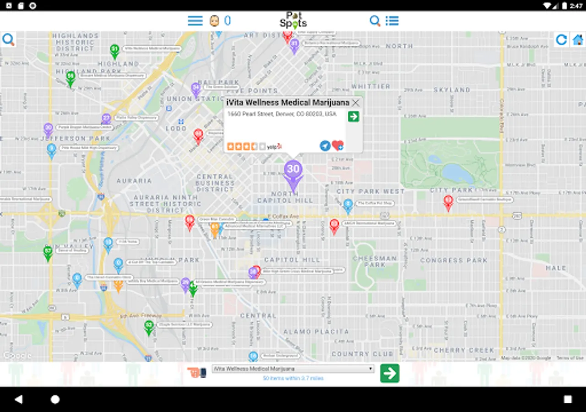586x412 pixels.
Task: Click The Green Solution label
Action: (221, 87)
